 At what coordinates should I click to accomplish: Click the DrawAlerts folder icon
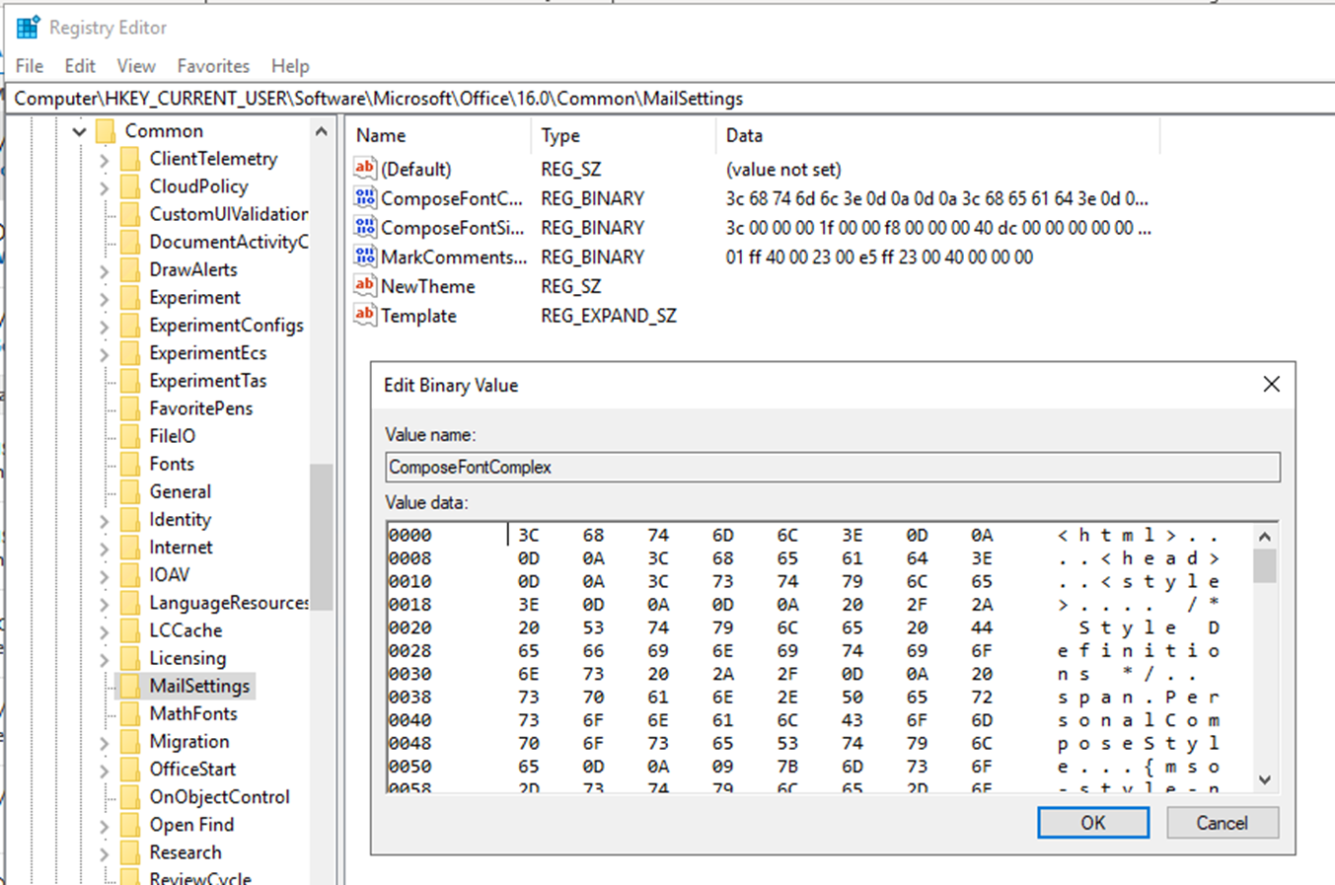[x=130, y=269]
